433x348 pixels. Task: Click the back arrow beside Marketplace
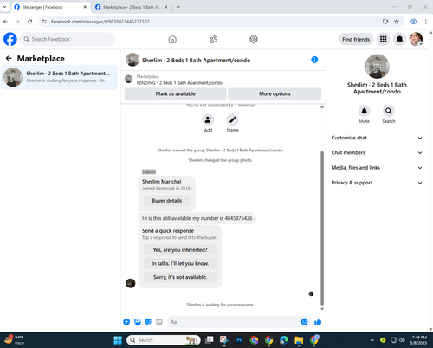click(9, 59)
